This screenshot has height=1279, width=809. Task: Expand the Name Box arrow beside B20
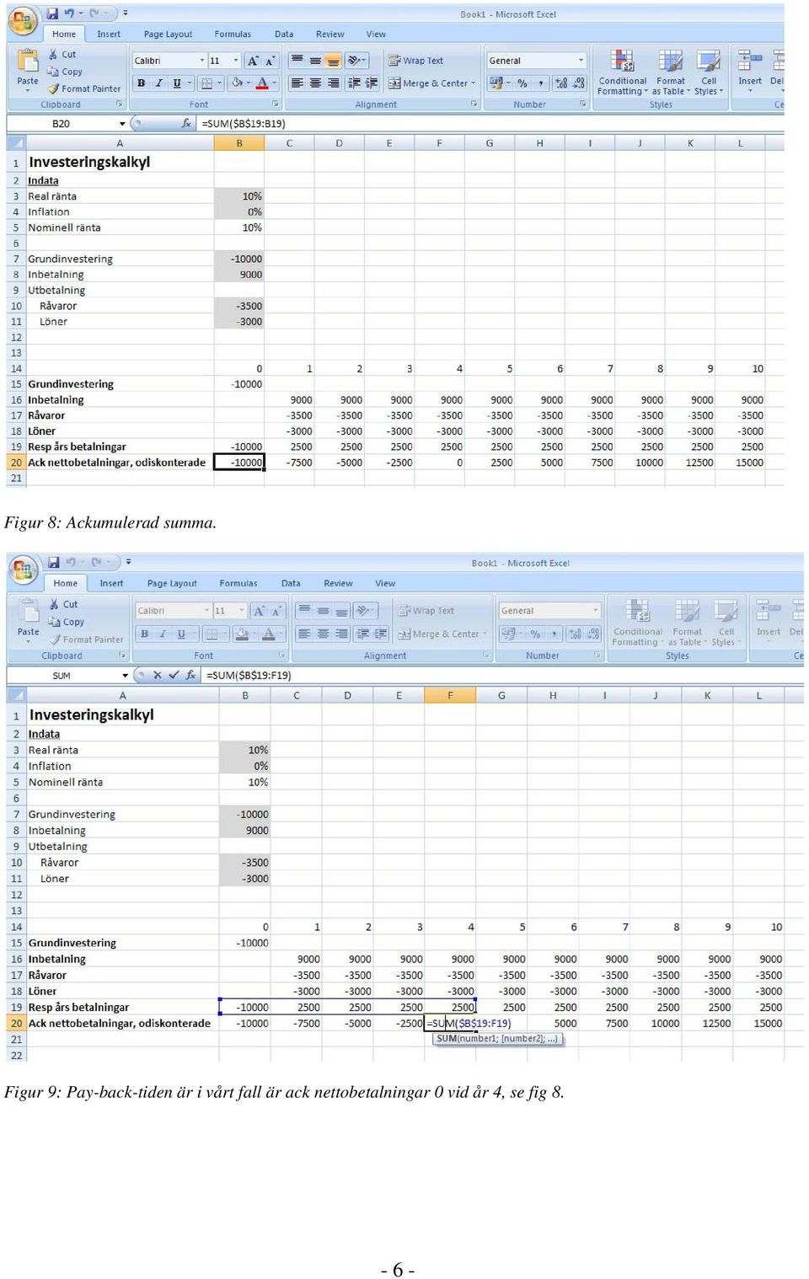point(122,123)
